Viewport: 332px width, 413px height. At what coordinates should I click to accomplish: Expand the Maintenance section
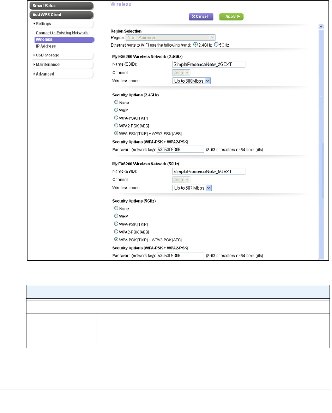pyautogui.click(x=63, y=65)
